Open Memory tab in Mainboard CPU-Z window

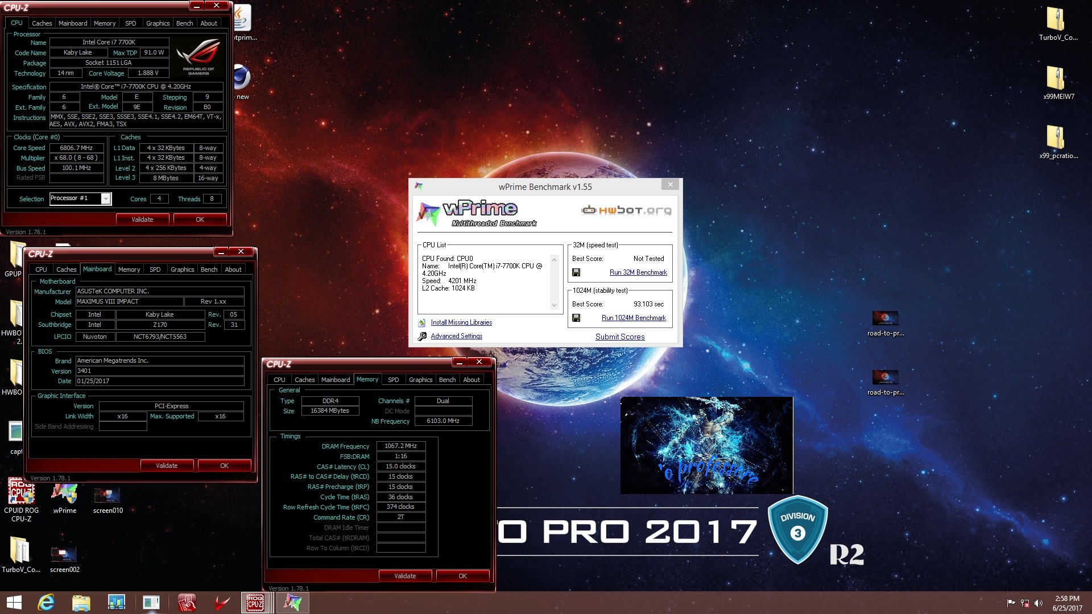(129, 269)
